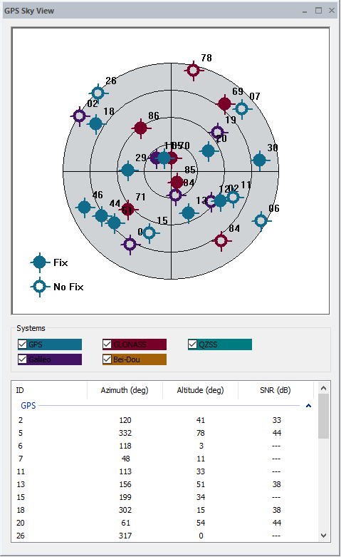
Task: Uncheck the GPS system checkbox
Action: 22,344
